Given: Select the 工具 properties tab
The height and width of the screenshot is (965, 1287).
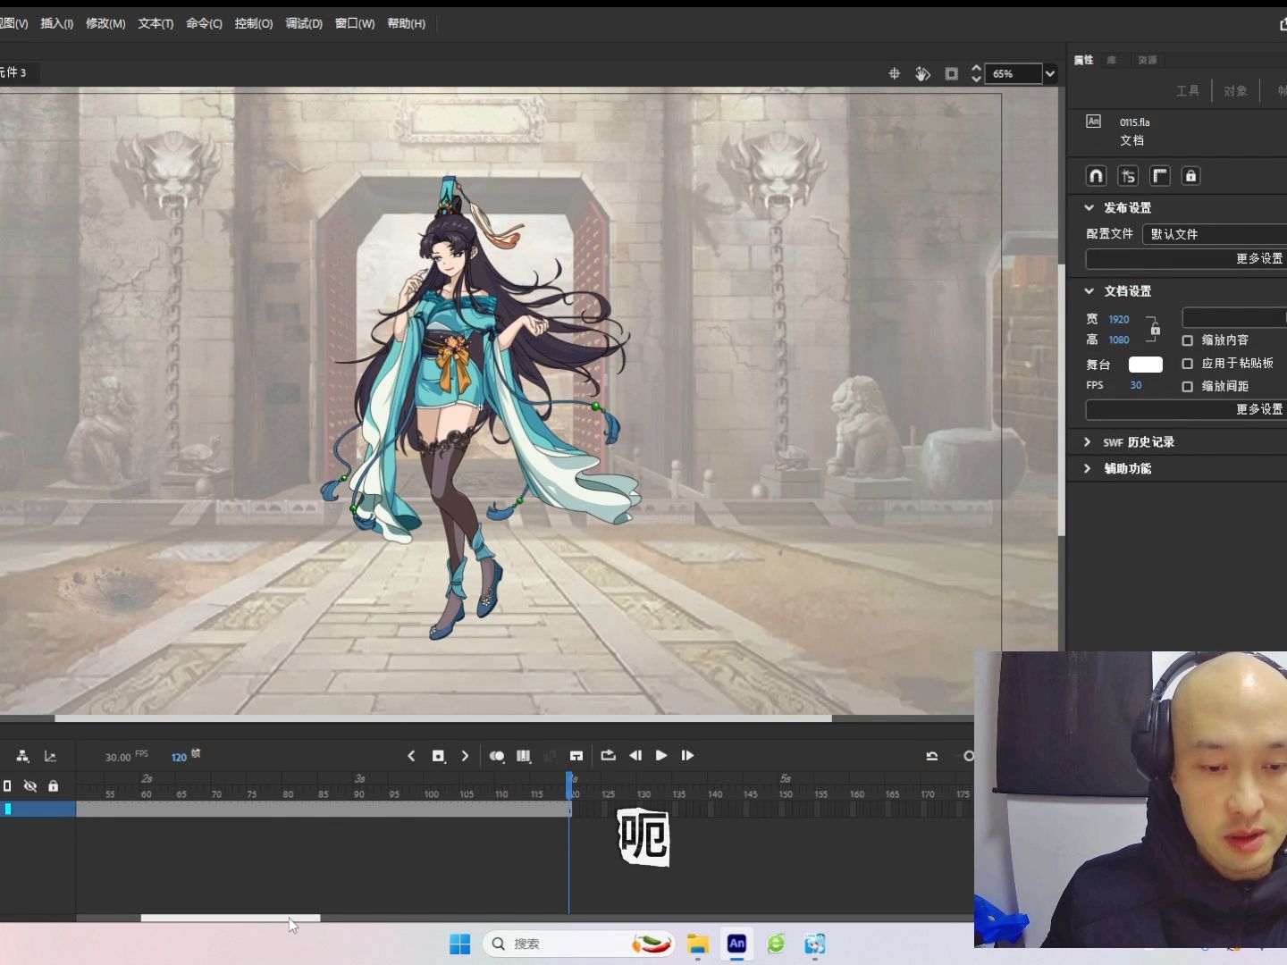Looking at the screenshot, I should tap(1188, 90).
